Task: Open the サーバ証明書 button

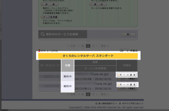Action: [x=50, y=17]
